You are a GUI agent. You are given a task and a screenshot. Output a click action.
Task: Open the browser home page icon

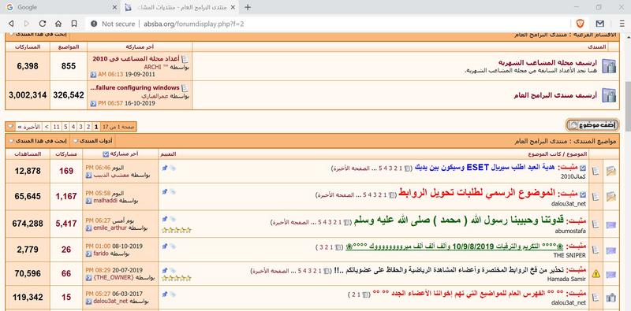[x=58, y=24]
